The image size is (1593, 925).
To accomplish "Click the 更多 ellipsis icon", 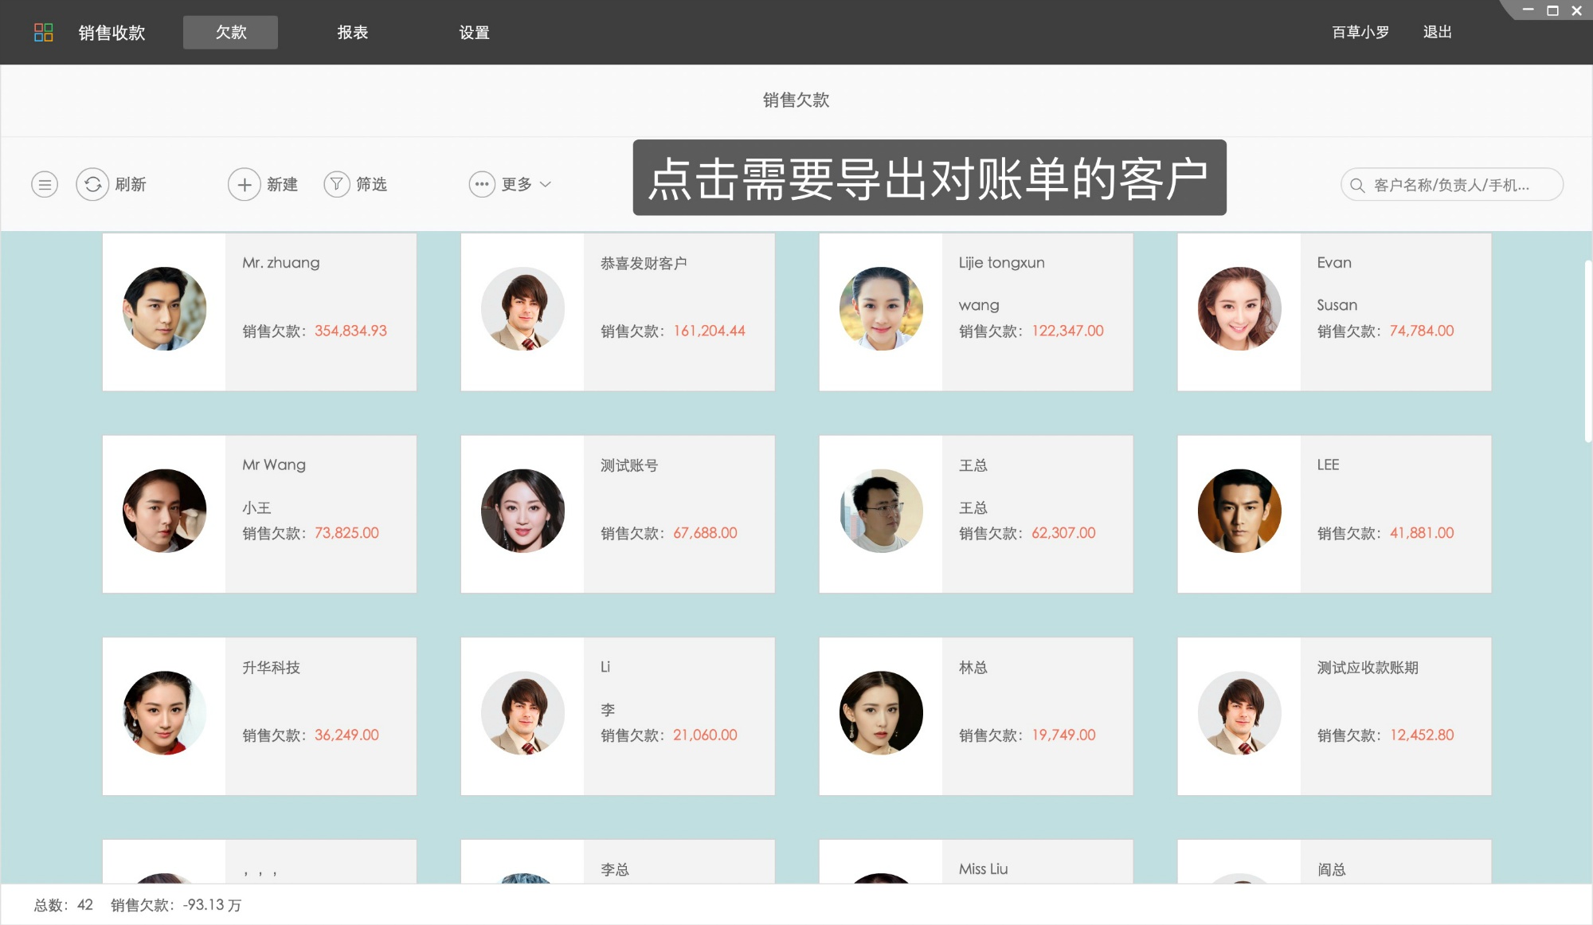I will (x=481, y=184).
